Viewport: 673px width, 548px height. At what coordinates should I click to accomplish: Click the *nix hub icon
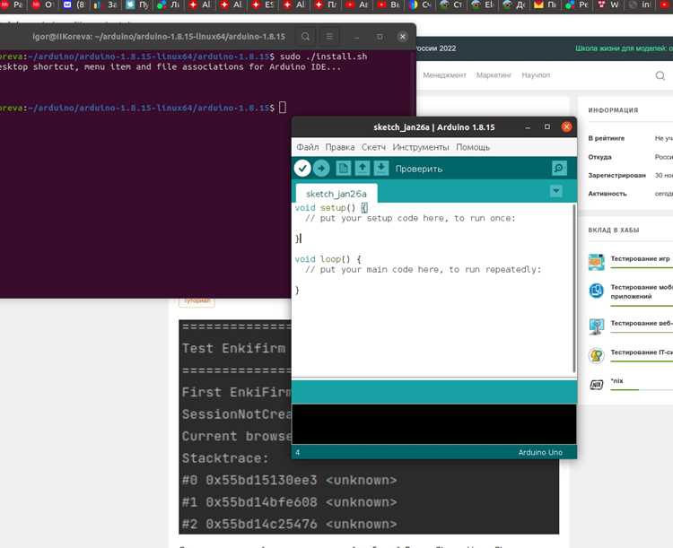click(x=596, y=385)
